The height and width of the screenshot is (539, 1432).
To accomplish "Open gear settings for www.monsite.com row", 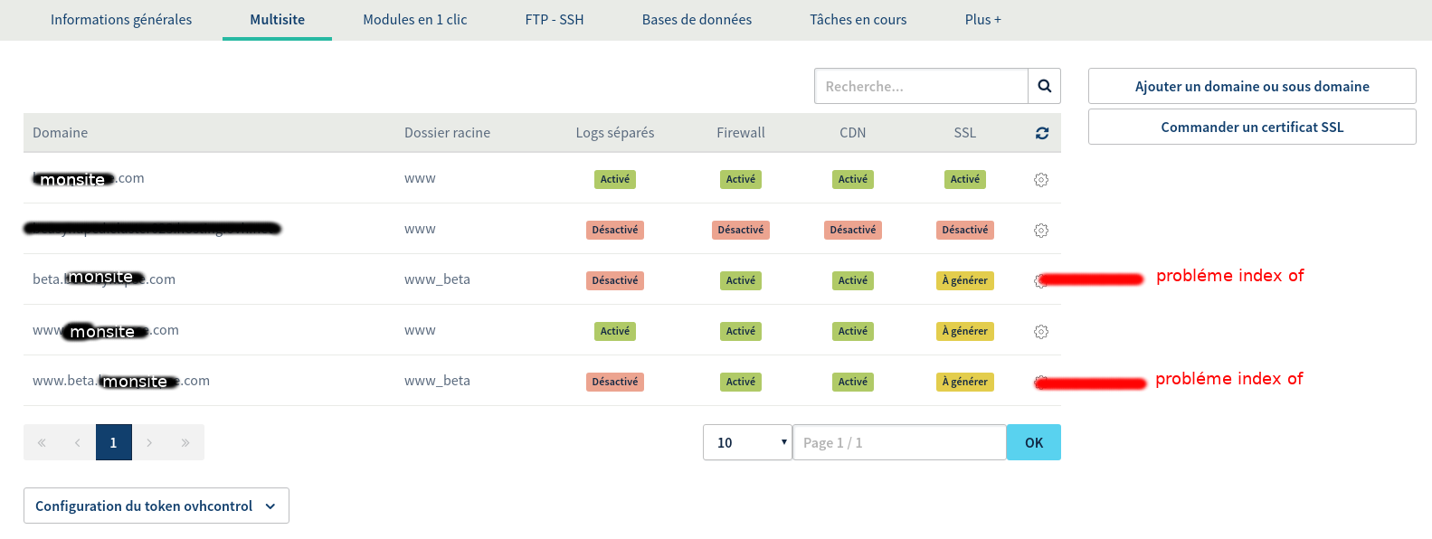I will 1041,332.
